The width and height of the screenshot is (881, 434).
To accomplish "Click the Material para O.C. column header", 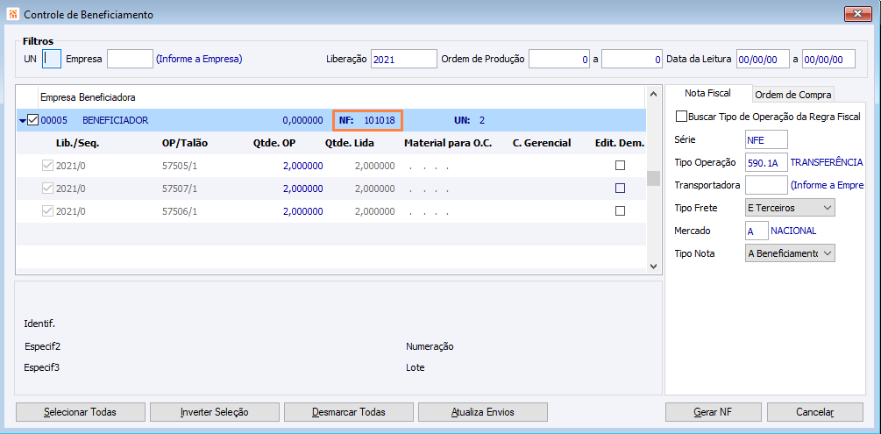I will (x=448, y=144).
